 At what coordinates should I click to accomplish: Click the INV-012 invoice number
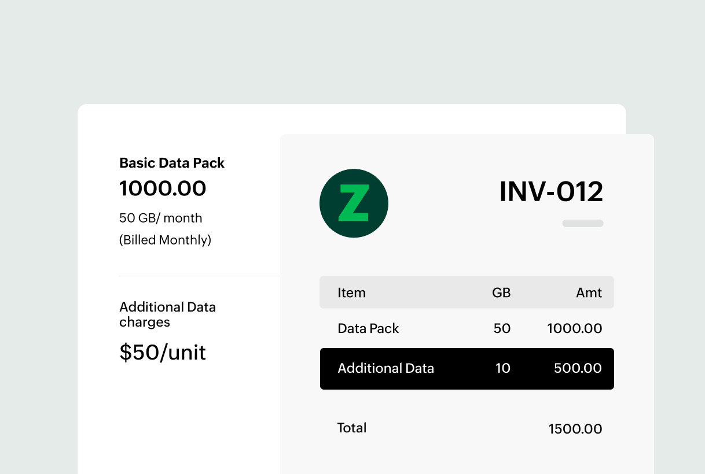coord(551,192)
